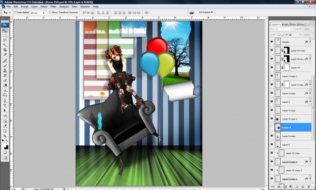Enable Show Transform Controls checkbox
This screenshot has height=190, width=316.
(x=51, y=13)
